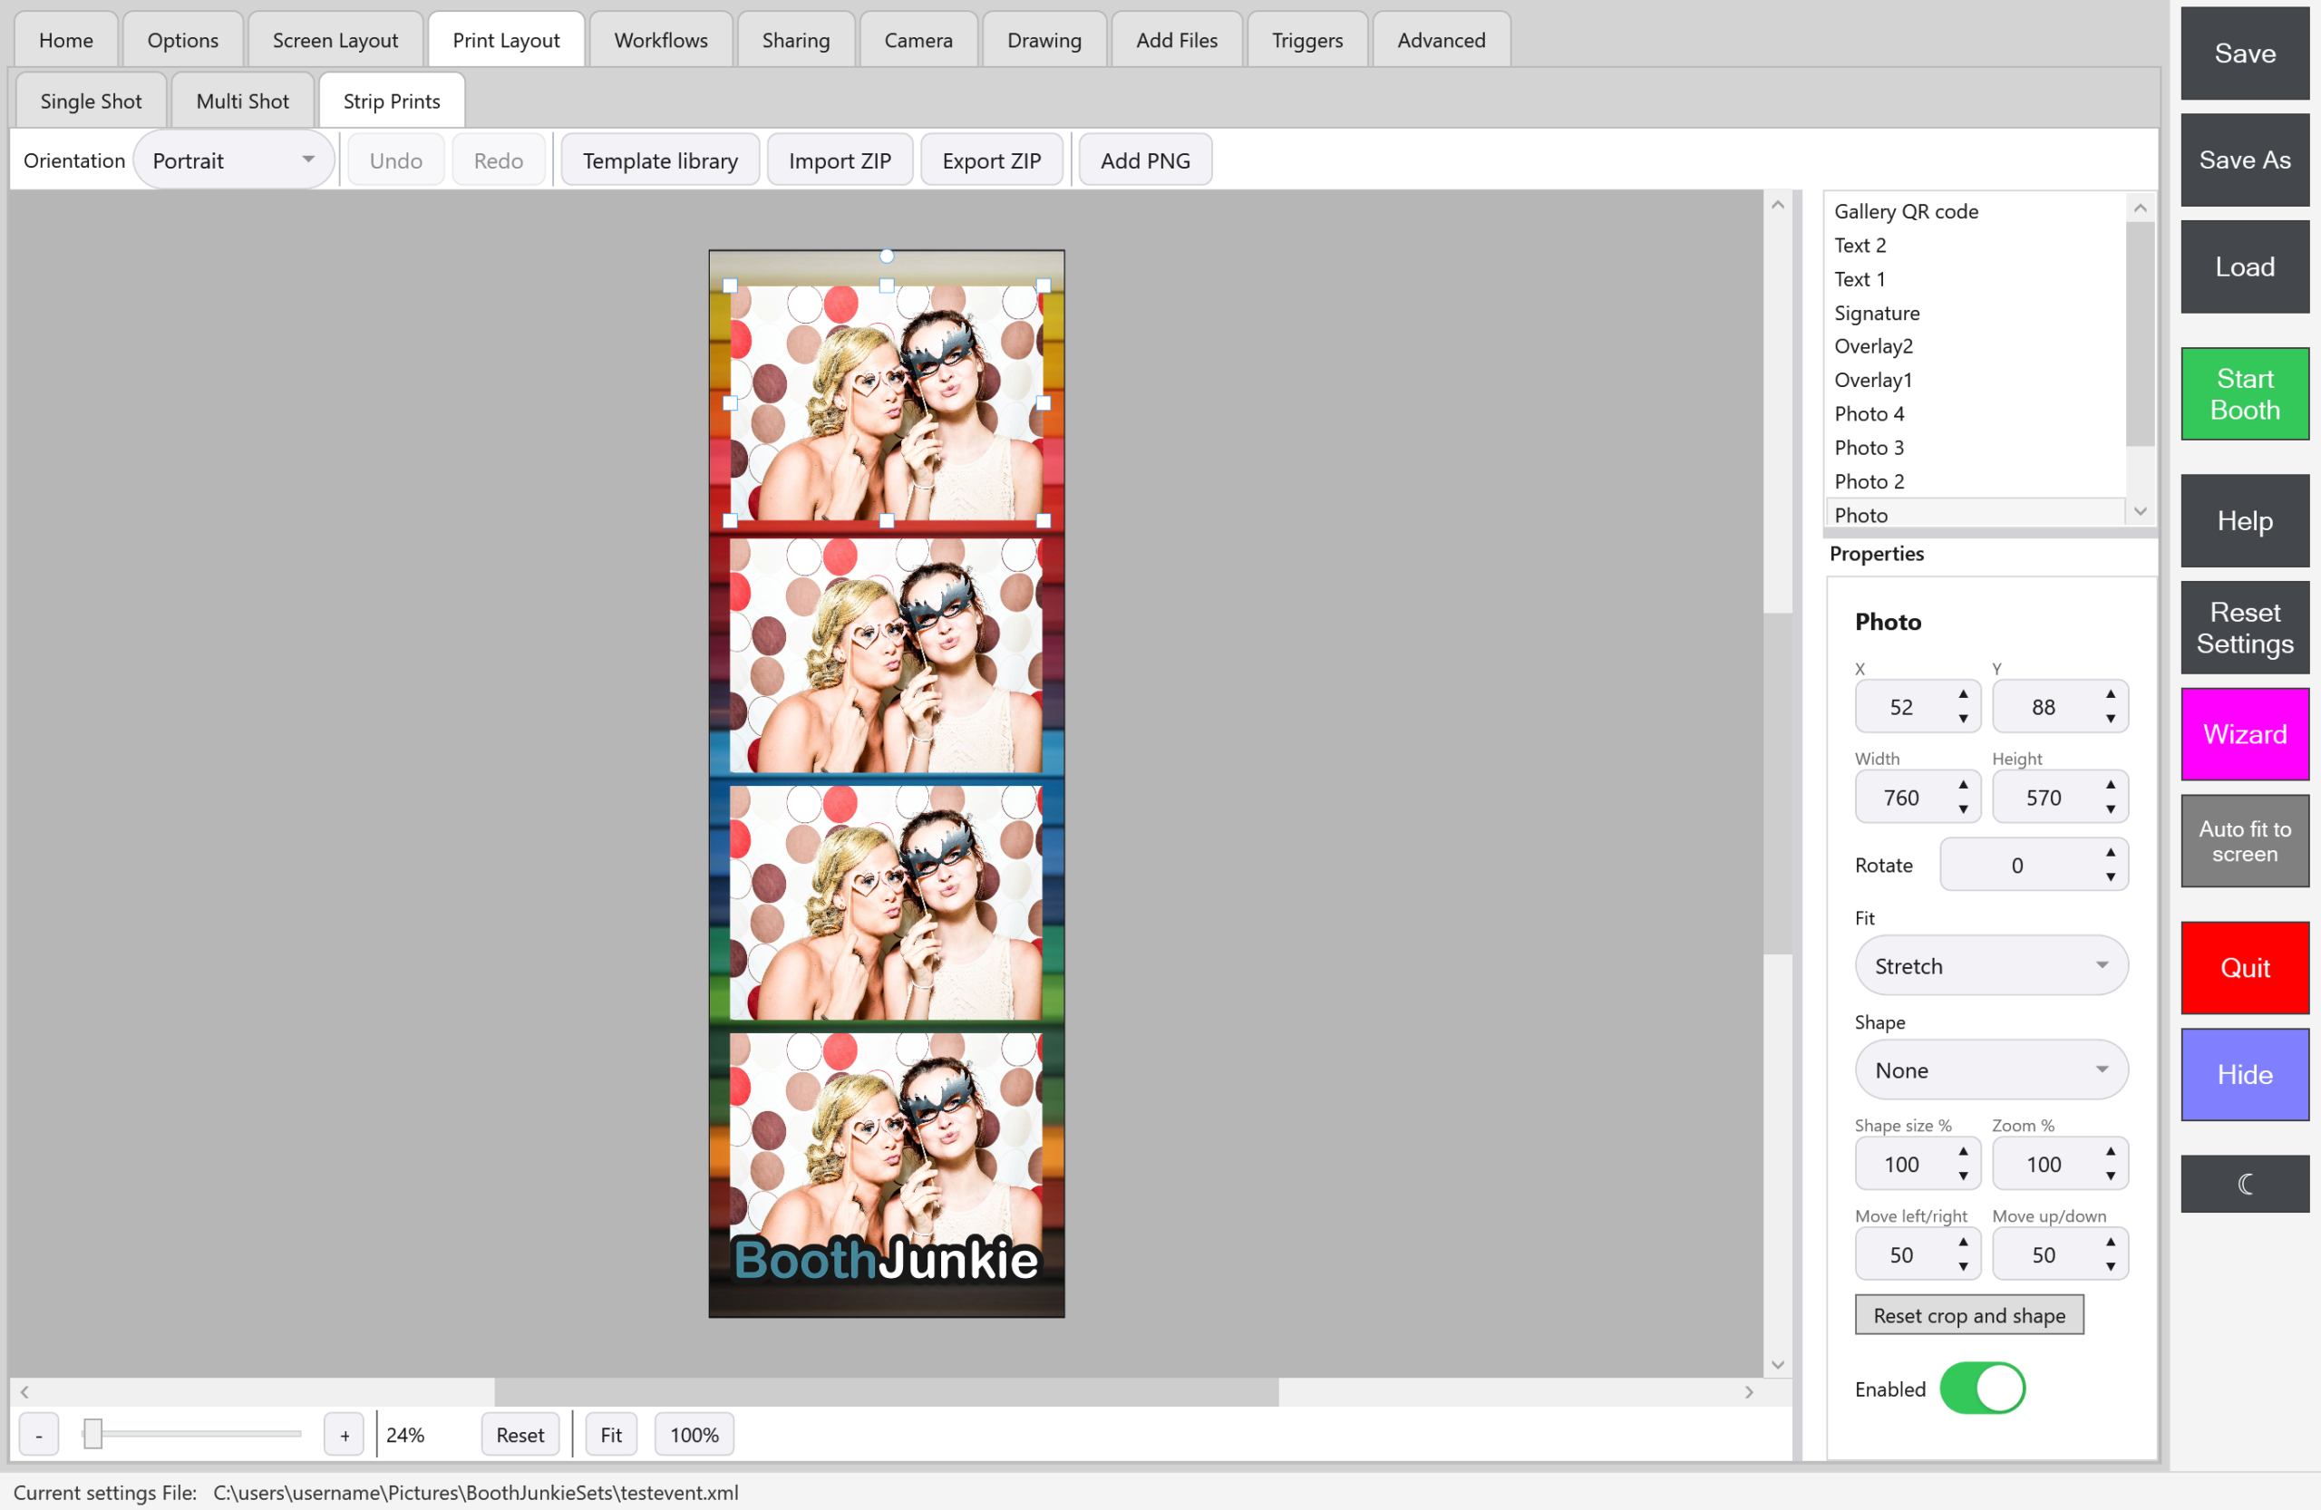Open the Shape None dropdown
This screenshot has width=2321, height=1510.
(1990, 1070)
